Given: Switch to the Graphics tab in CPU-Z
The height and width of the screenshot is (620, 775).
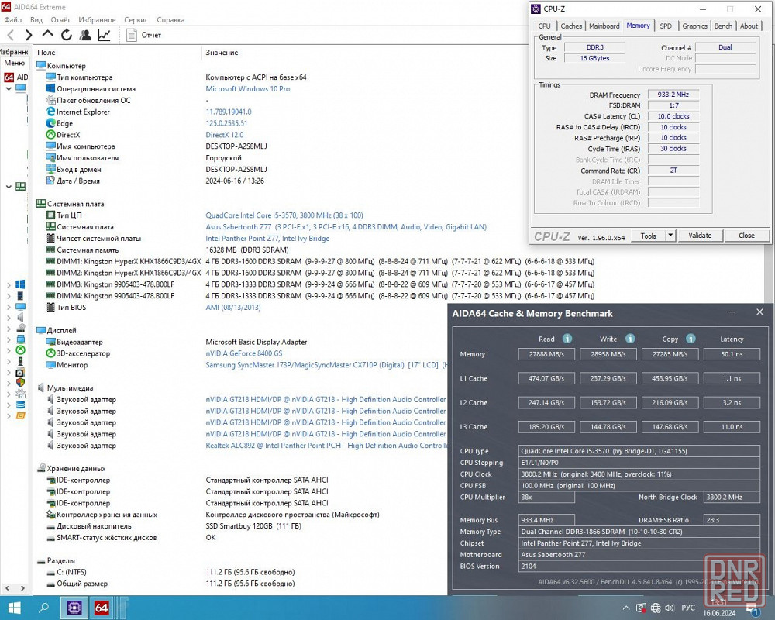Looking at the screenshot, I should tap(695, 26).
